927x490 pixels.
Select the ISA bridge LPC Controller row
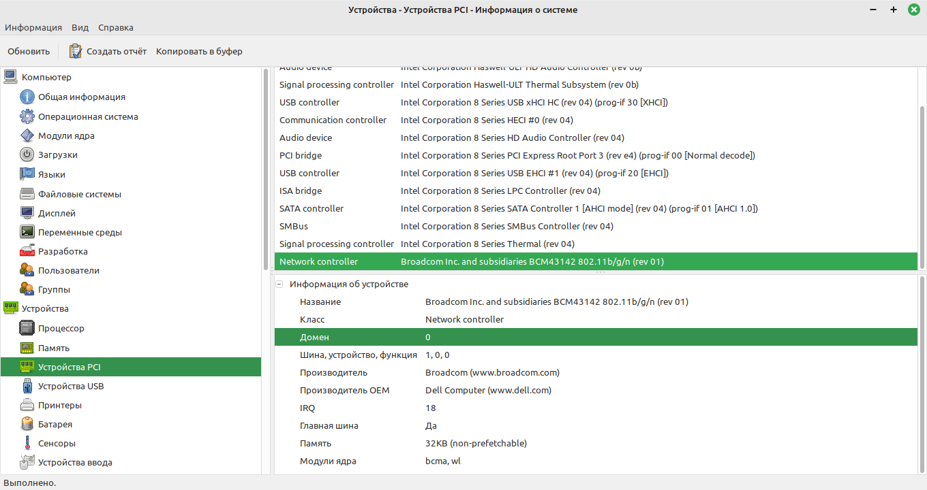point(596,191)
